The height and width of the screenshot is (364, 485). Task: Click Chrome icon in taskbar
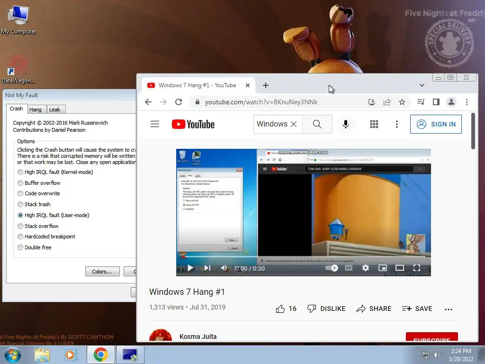(100, 355)
